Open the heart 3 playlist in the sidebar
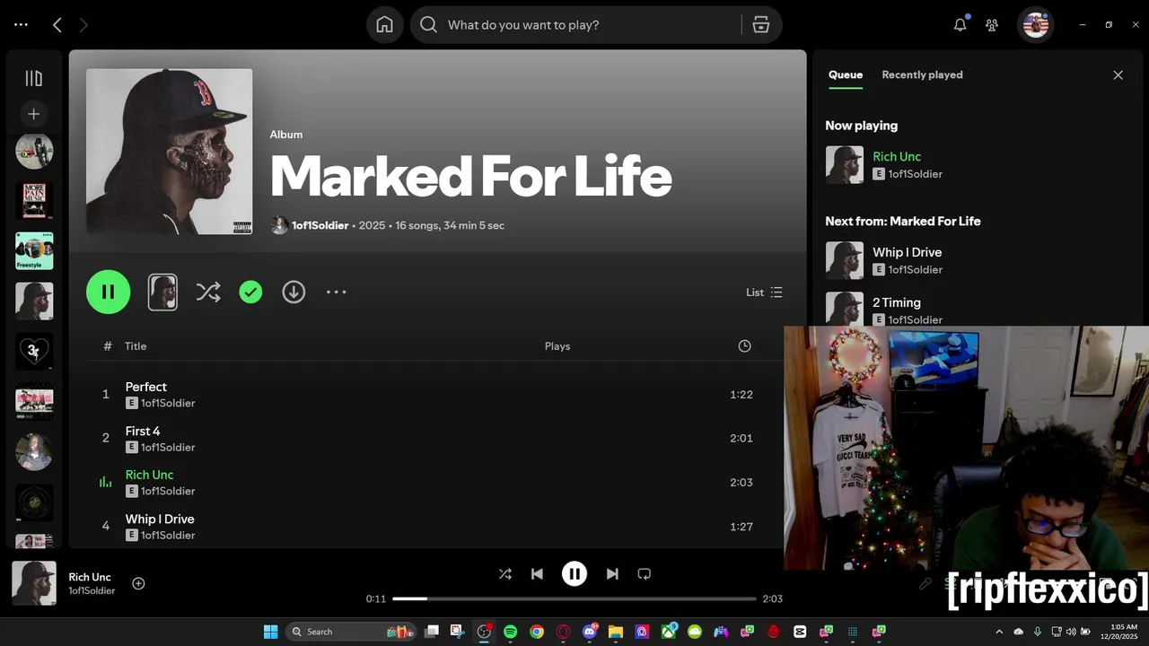The height and width of the screenshot is (646, 1149). [34, 352]
